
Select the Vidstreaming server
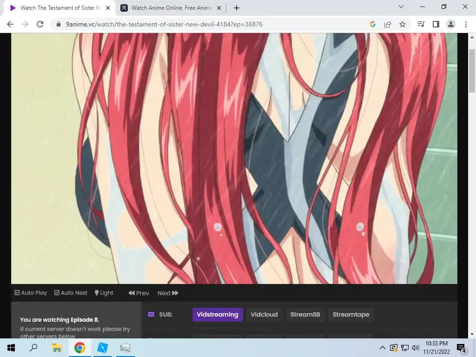pos(218,315)
